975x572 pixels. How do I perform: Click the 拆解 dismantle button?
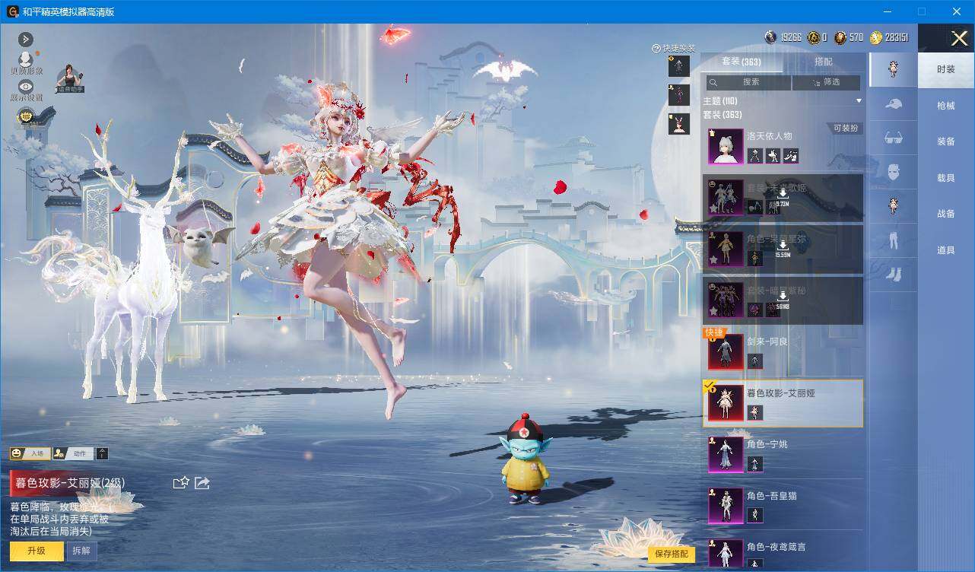(x=81, y=551)
